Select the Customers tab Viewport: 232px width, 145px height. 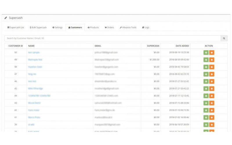coord(75,28)
